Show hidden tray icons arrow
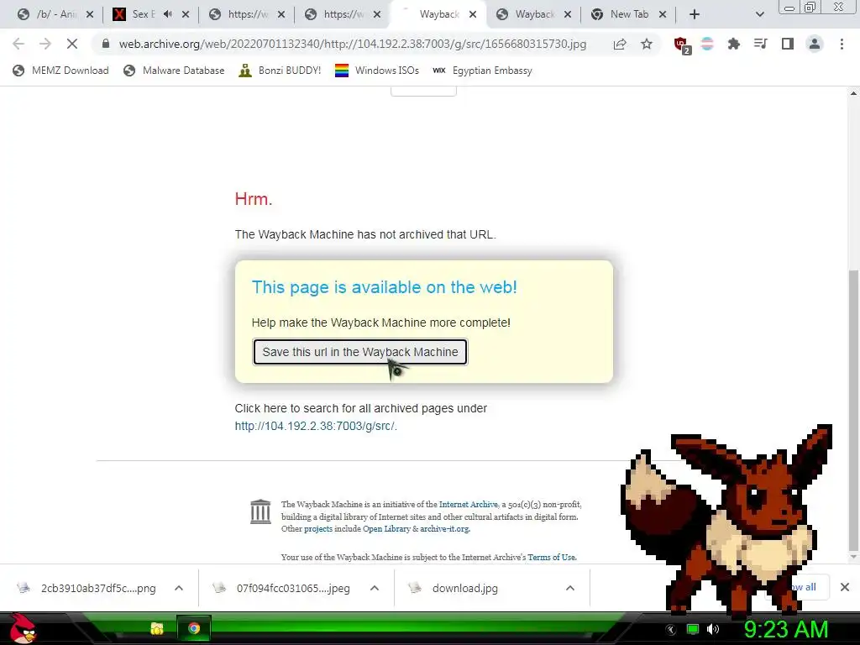Image resolution: width=860 pixels, height=645 pixels. click(x=671, y=630)
